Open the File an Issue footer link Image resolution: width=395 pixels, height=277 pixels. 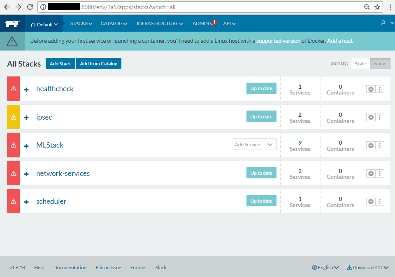pyautogui.click(x=108, y=268)
